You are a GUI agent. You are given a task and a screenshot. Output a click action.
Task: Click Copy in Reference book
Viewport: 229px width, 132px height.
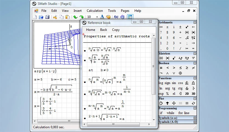coord(116,30)
